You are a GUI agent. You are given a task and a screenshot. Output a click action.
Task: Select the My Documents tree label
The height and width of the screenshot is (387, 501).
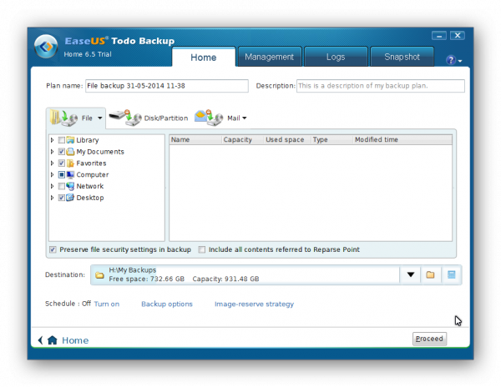tap(100, 152)
